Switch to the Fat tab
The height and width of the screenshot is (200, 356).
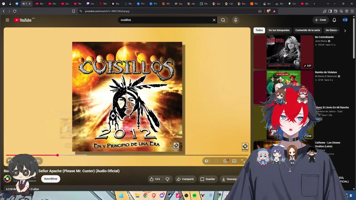(x=204, y=4)
